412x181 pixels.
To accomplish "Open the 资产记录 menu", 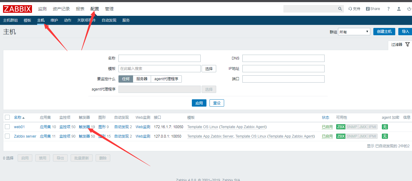I will (x=61, y=9).
